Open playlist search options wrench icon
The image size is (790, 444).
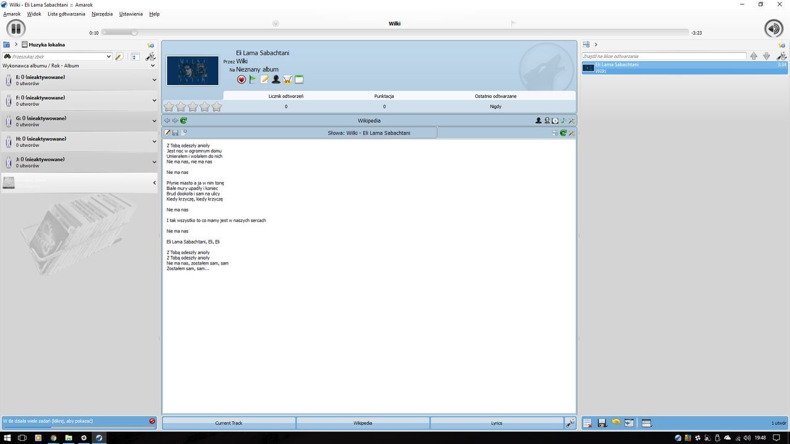781,56
